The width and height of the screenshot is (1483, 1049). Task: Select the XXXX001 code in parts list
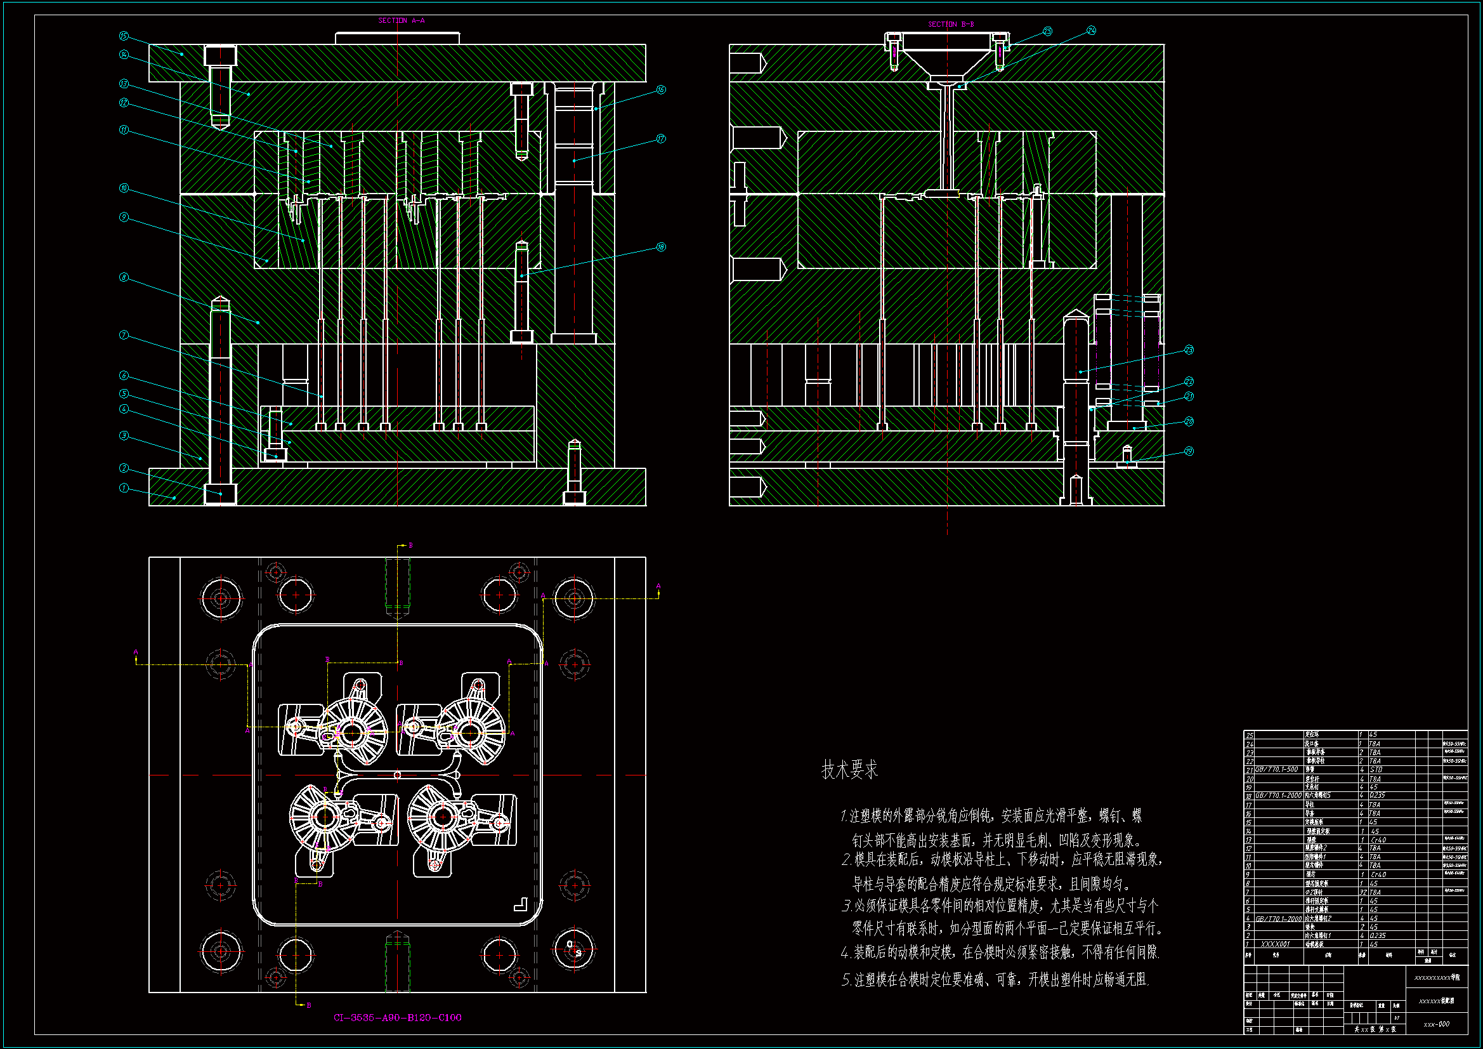1276,944
